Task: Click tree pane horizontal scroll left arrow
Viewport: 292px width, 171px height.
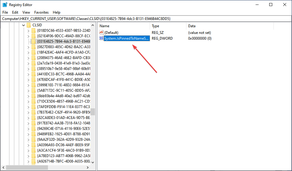Action: coord(3,167)
